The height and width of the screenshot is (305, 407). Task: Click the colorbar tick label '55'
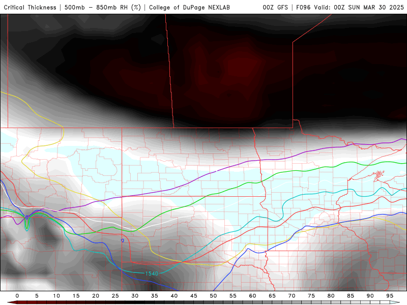pyautogui.click(x=233, y=296)
